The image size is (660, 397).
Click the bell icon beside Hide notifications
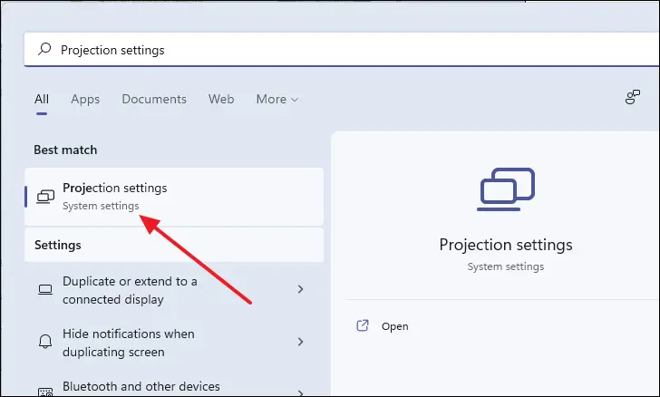(x=45, y=342)
